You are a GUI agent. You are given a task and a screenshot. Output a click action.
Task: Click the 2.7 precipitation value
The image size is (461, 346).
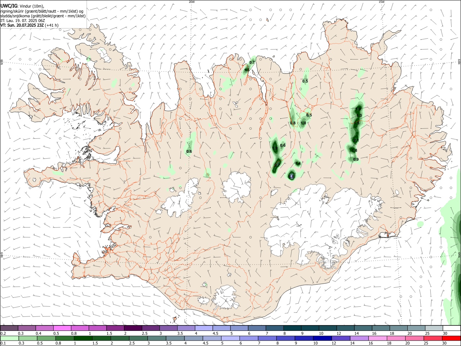[x=277, y=165]
